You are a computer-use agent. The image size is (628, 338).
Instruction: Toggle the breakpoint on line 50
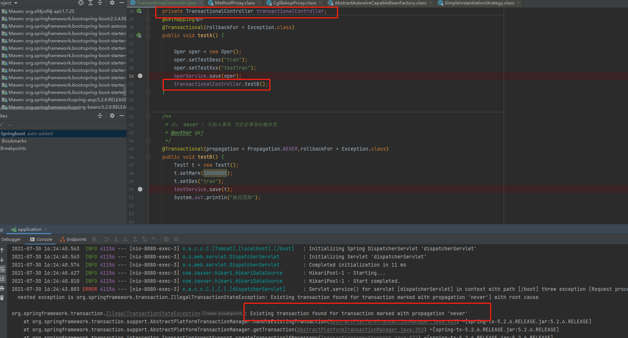click(x=140, y=189)
